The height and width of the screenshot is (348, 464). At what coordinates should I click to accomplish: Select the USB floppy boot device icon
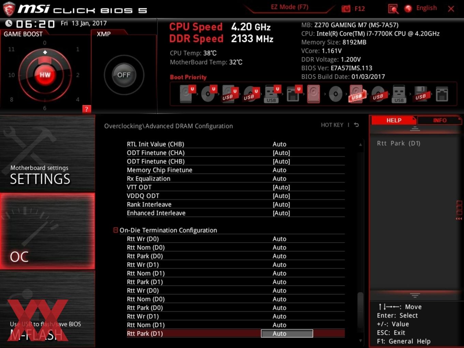(x=421, y=94)
